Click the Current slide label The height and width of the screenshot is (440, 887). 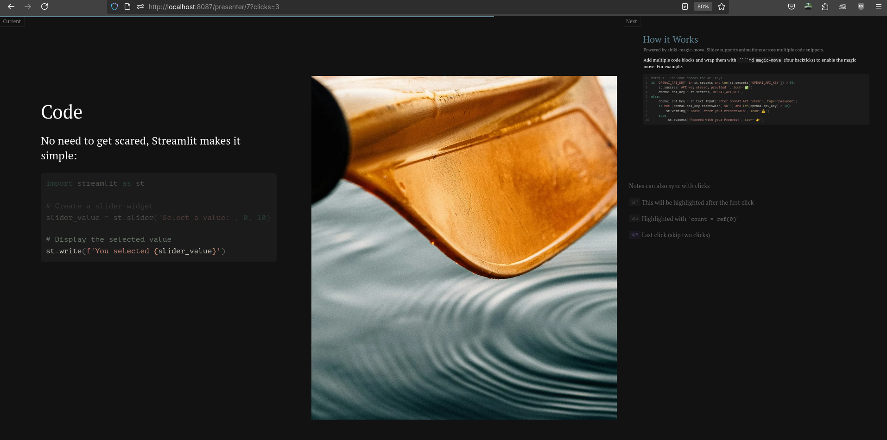tap(12, 21)
